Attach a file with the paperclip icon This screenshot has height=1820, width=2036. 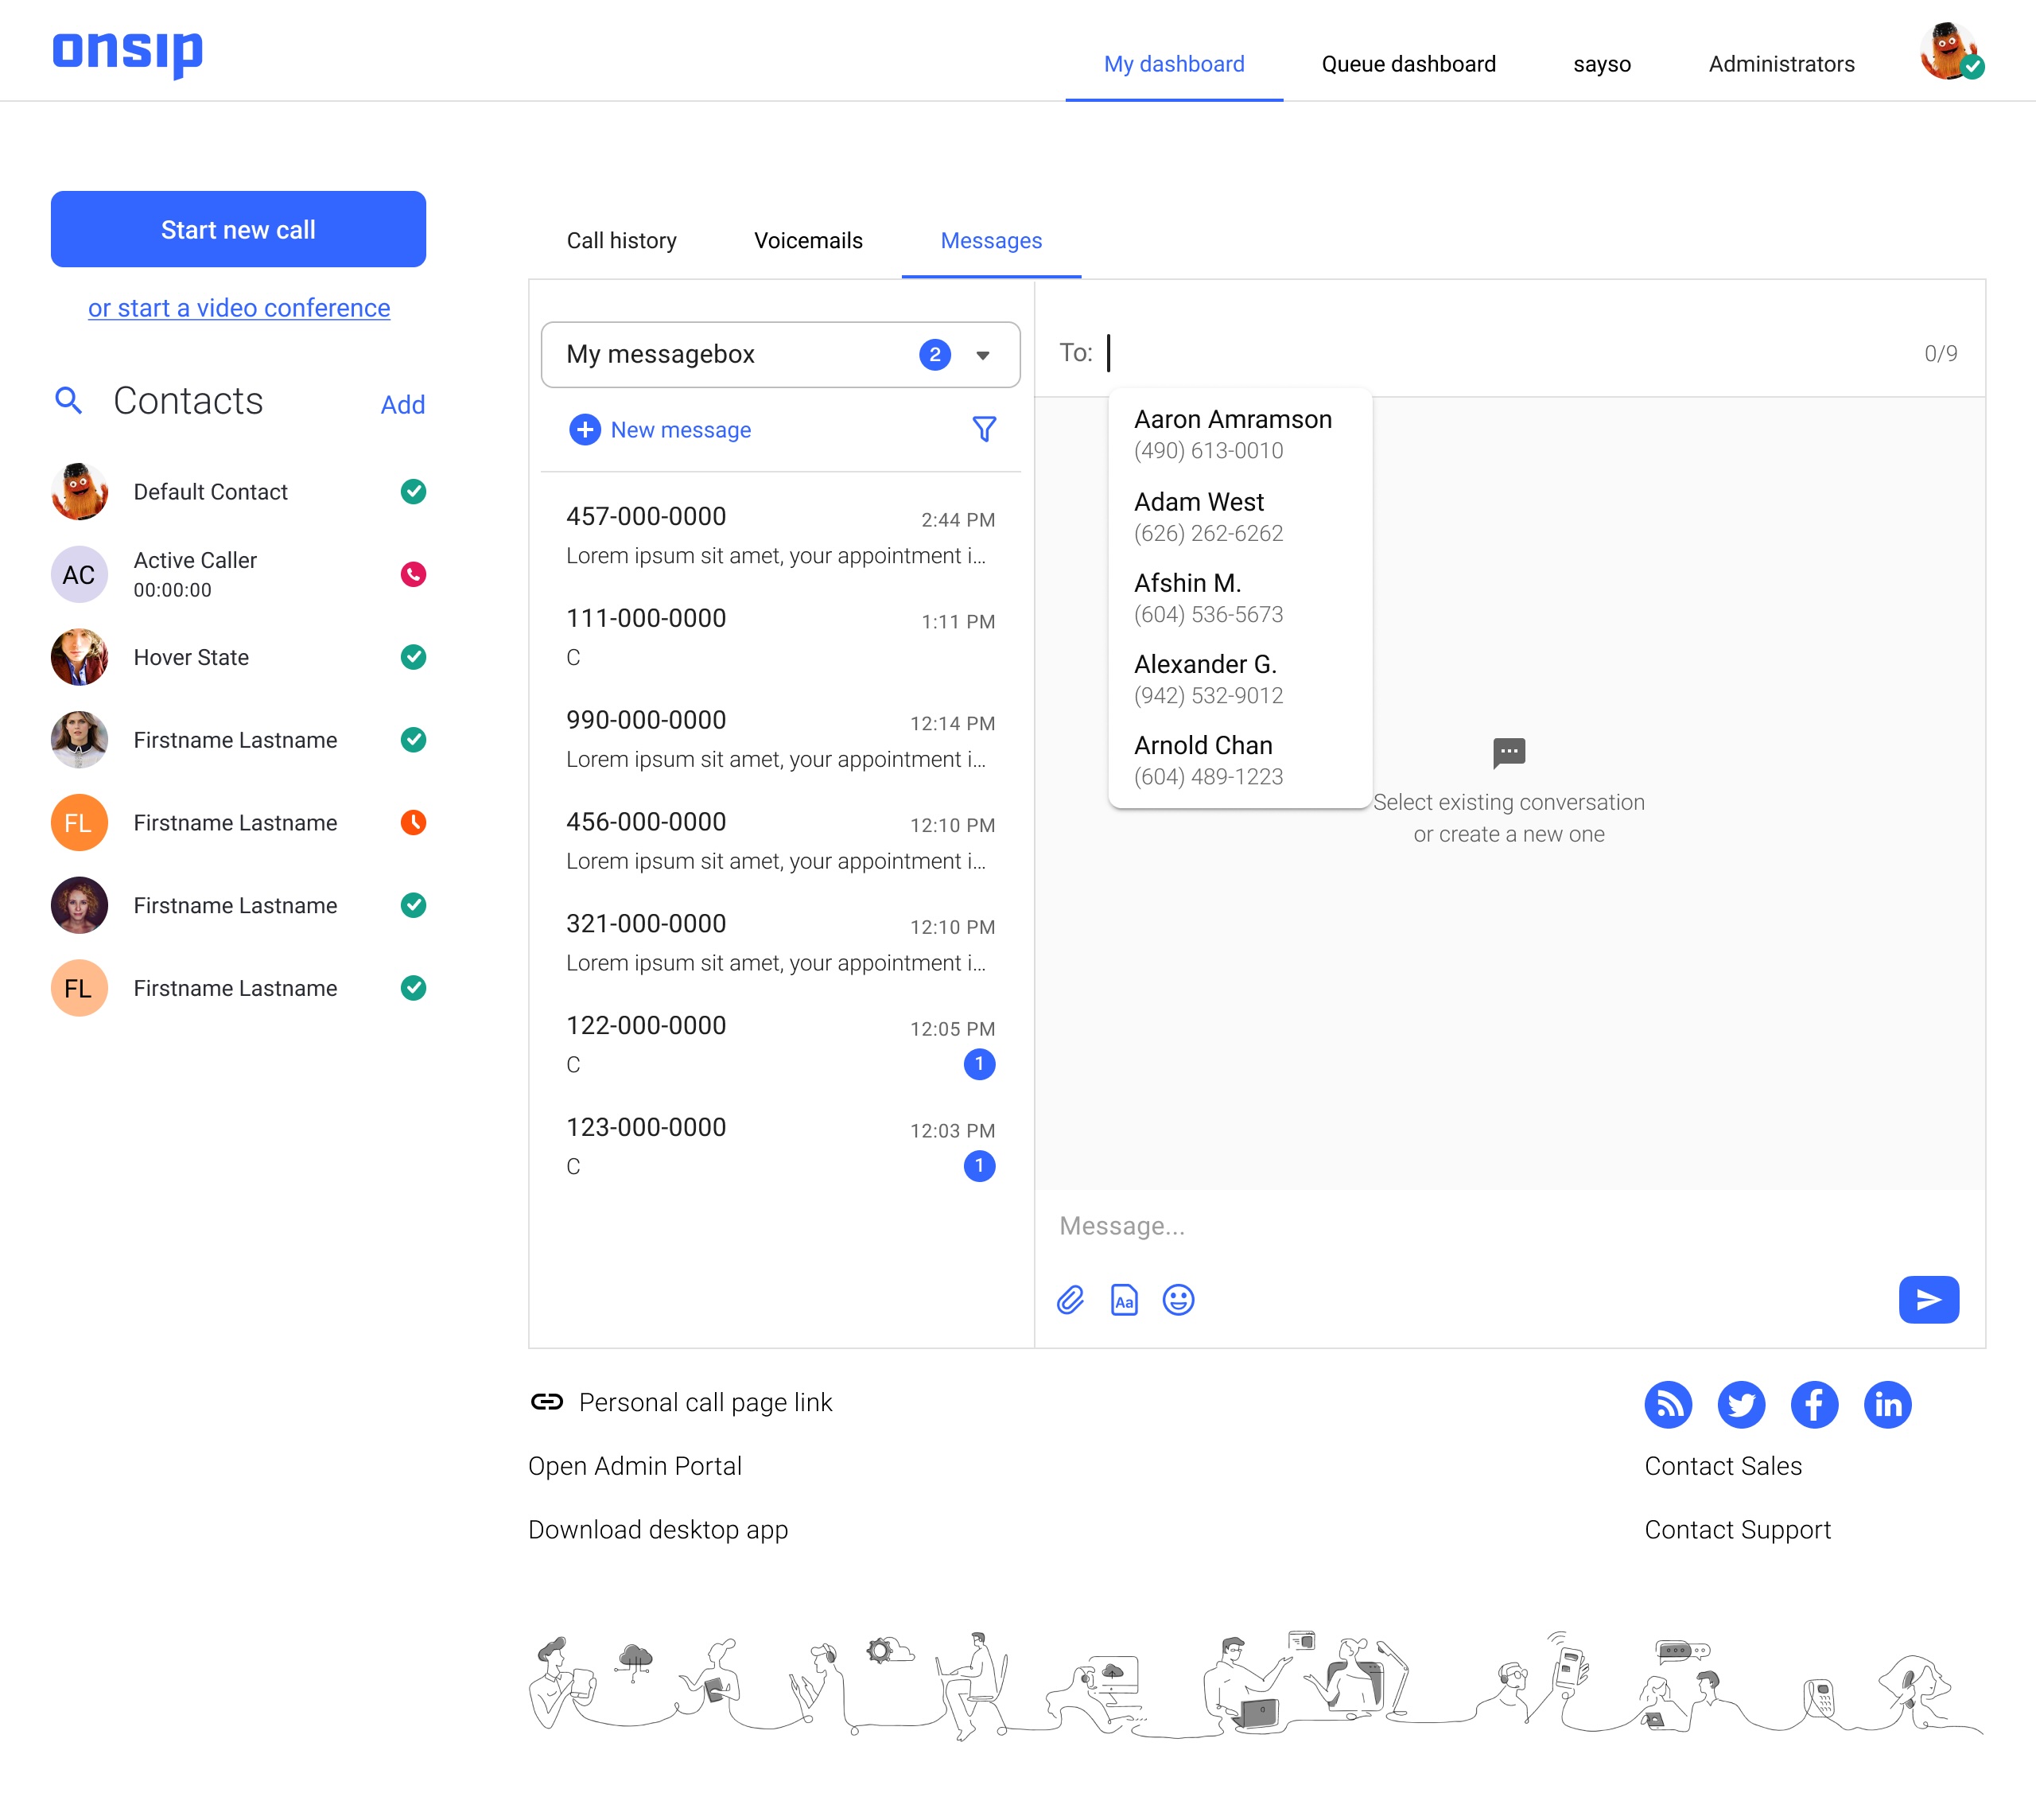coord(1070,1299)
